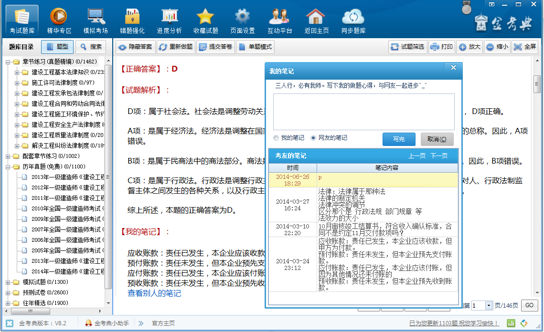Click the green chart status icon
Screen dimensions: 544x332
tap(511, 323)
